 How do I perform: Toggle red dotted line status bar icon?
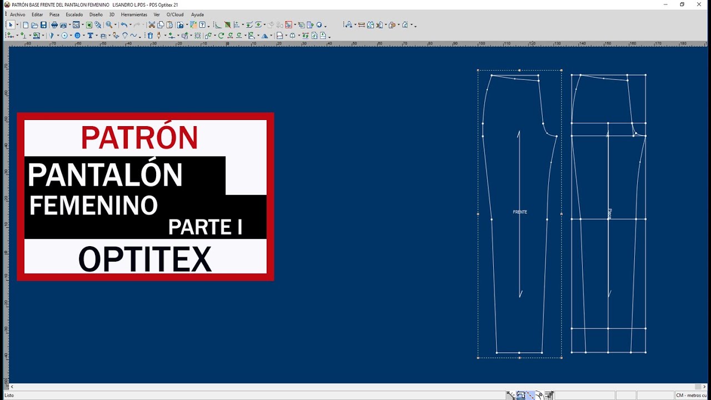pyautogui.click(x=530, y=396)
